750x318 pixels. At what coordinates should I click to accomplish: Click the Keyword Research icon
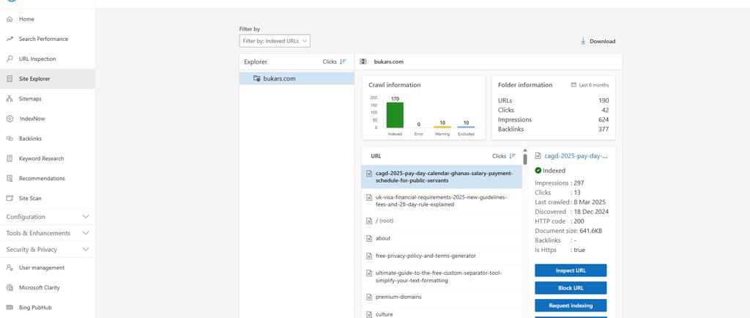(x=10, y=158)
